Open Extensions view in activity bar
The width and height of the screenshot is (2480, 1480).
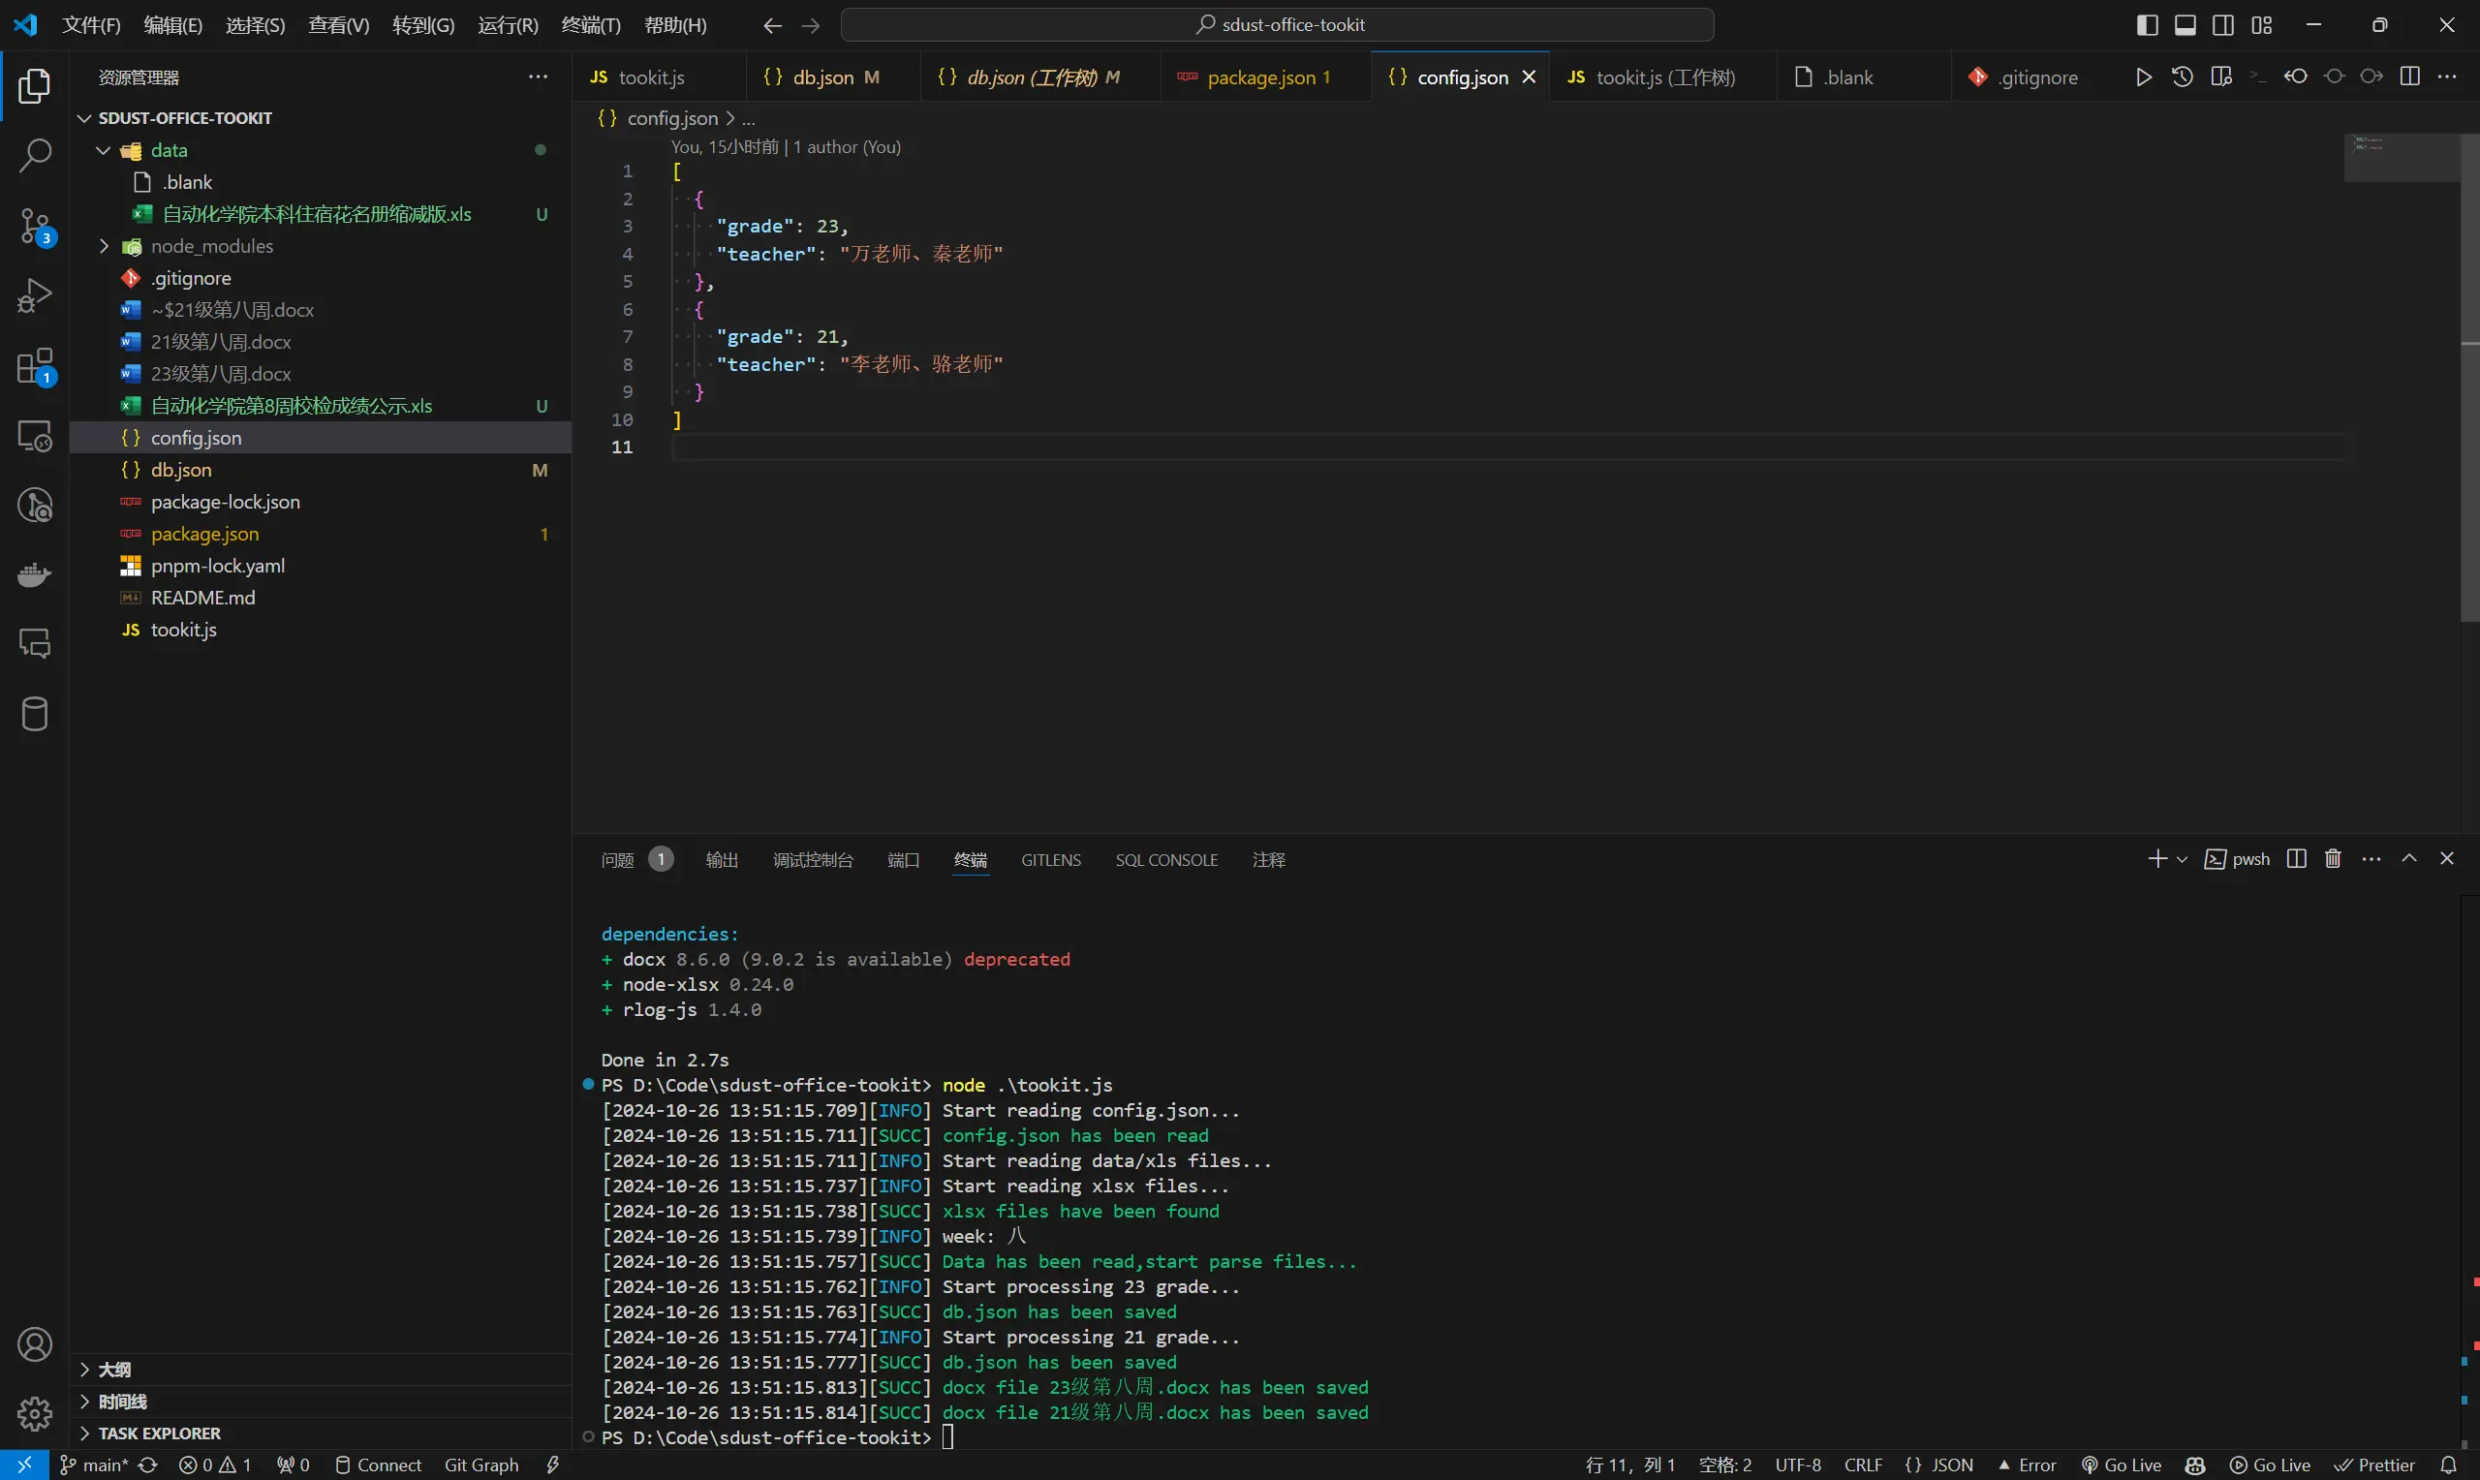(35, 366)
